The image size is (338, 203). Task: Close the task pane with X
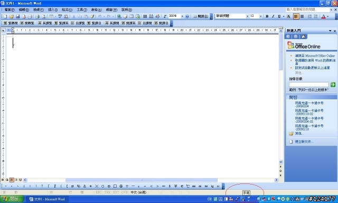[335, 31]
